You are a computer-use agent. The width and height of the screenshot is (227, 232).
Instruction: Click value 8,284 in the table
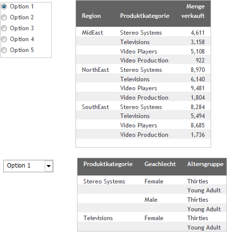(198, 107)
